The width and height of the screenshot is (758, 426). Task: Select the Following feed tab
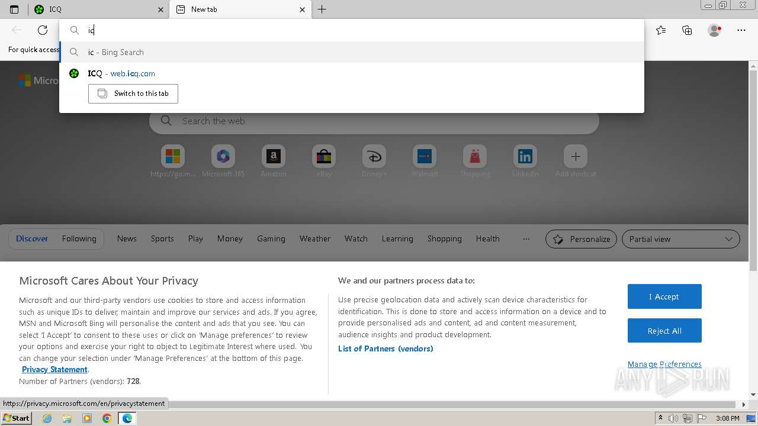[79, 238]
